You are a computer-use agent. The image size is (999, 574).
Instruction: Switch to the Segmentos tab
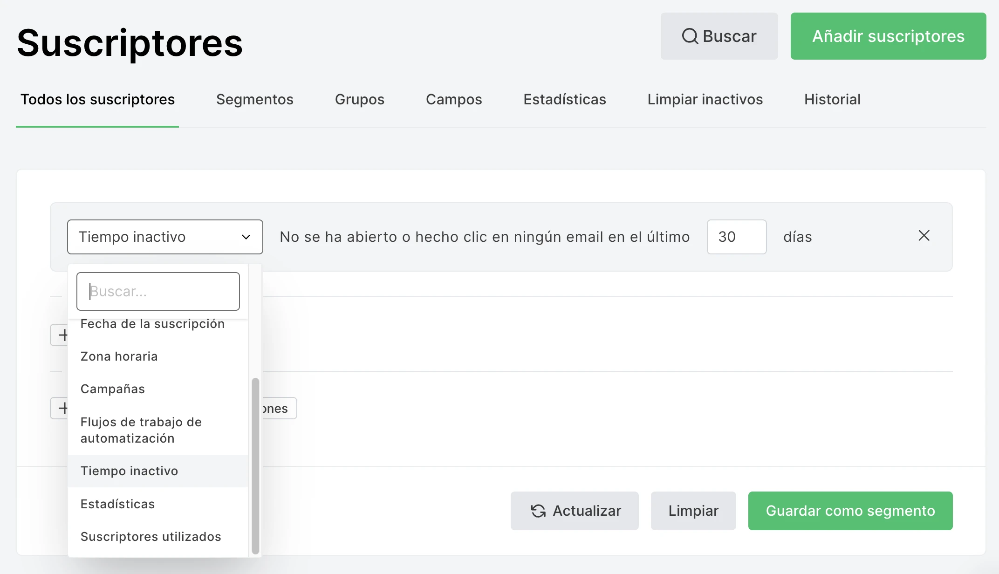click(254, 99)
